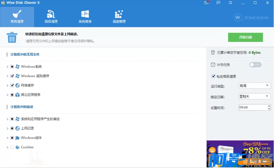Image resolution: width=274 pixels, height=168 pixels.
Task: Uncheck the Windows 缩略缓存 checkbox
Action: [x=12, y=76]
